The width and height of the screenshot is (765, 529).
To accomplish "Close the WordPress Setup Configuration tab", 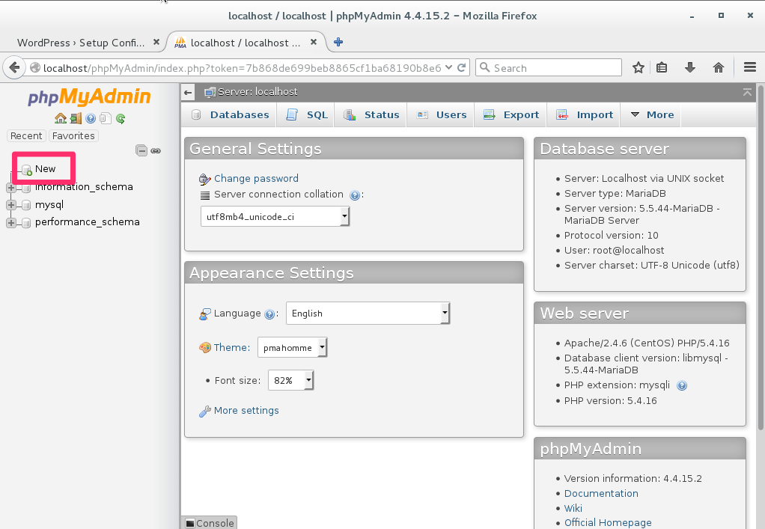I will pyautogui.click(x=156, y=42).
